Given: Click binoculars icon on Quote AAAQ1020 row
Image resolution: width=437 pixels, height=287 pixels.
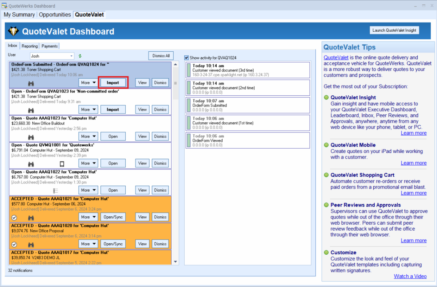Looking at the screenshot, I should 31,244.
